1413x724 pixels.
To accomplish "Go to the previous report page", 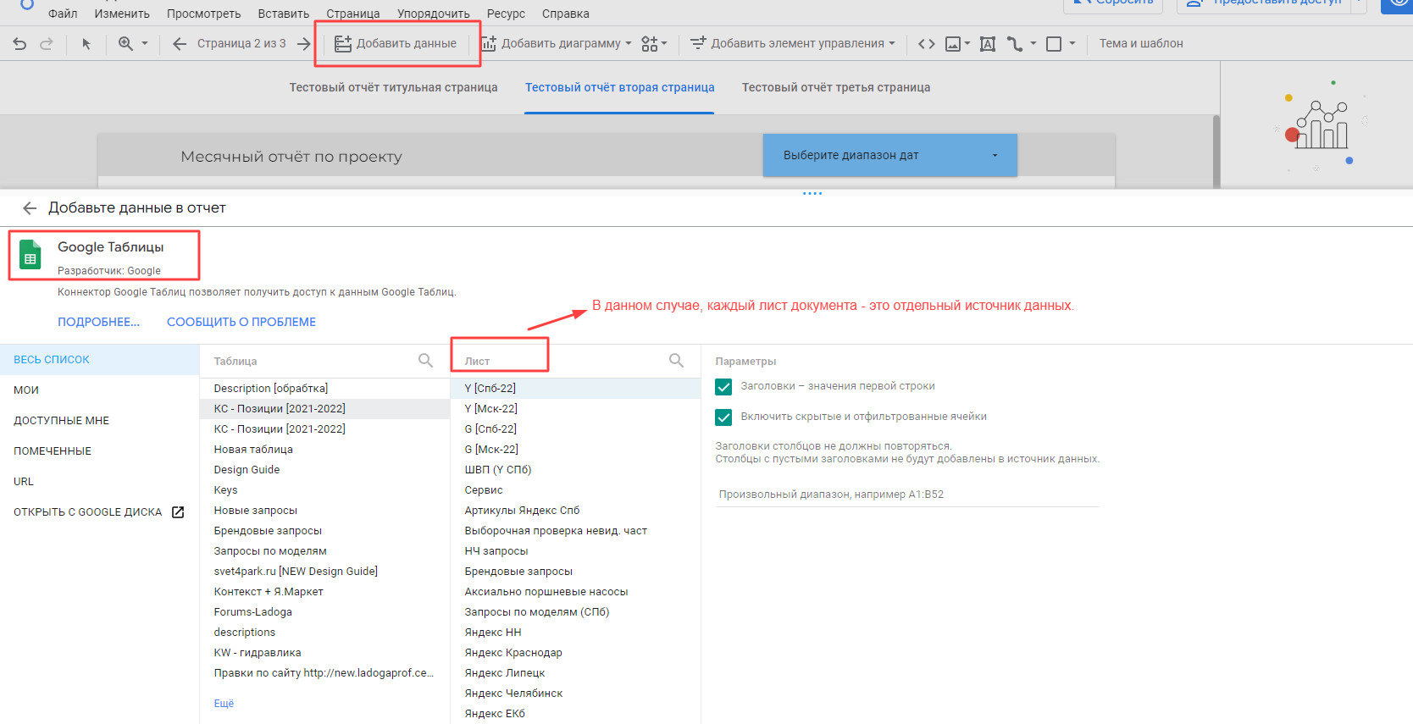I will (179, 44).
